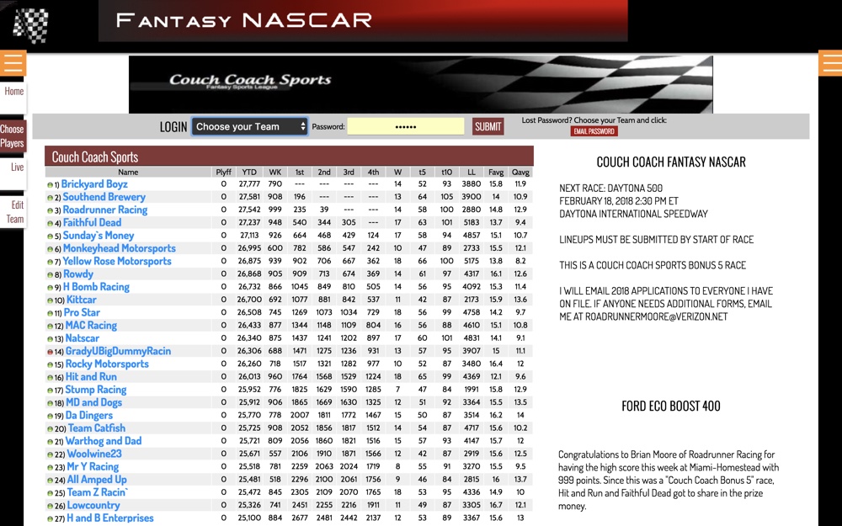Click the Plyff column header
The image size is (842, 526).
tap(223, 173)
